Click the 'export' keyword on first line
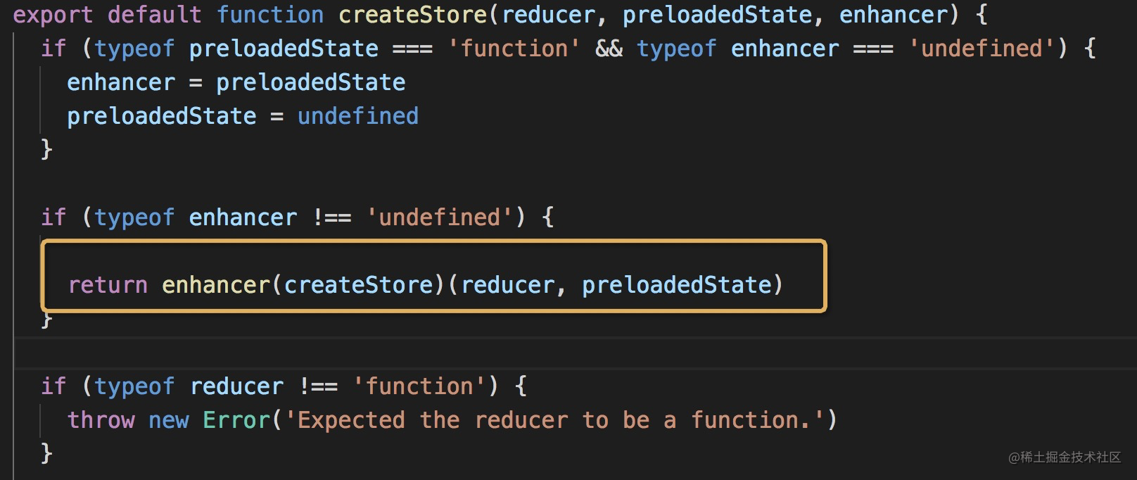Viewport: 1137px width, 480px height. 53,14
